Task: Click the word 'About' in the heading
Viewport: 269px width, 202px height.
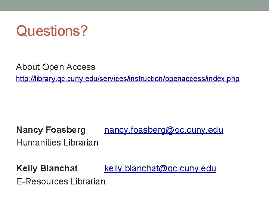Action: 28,67
